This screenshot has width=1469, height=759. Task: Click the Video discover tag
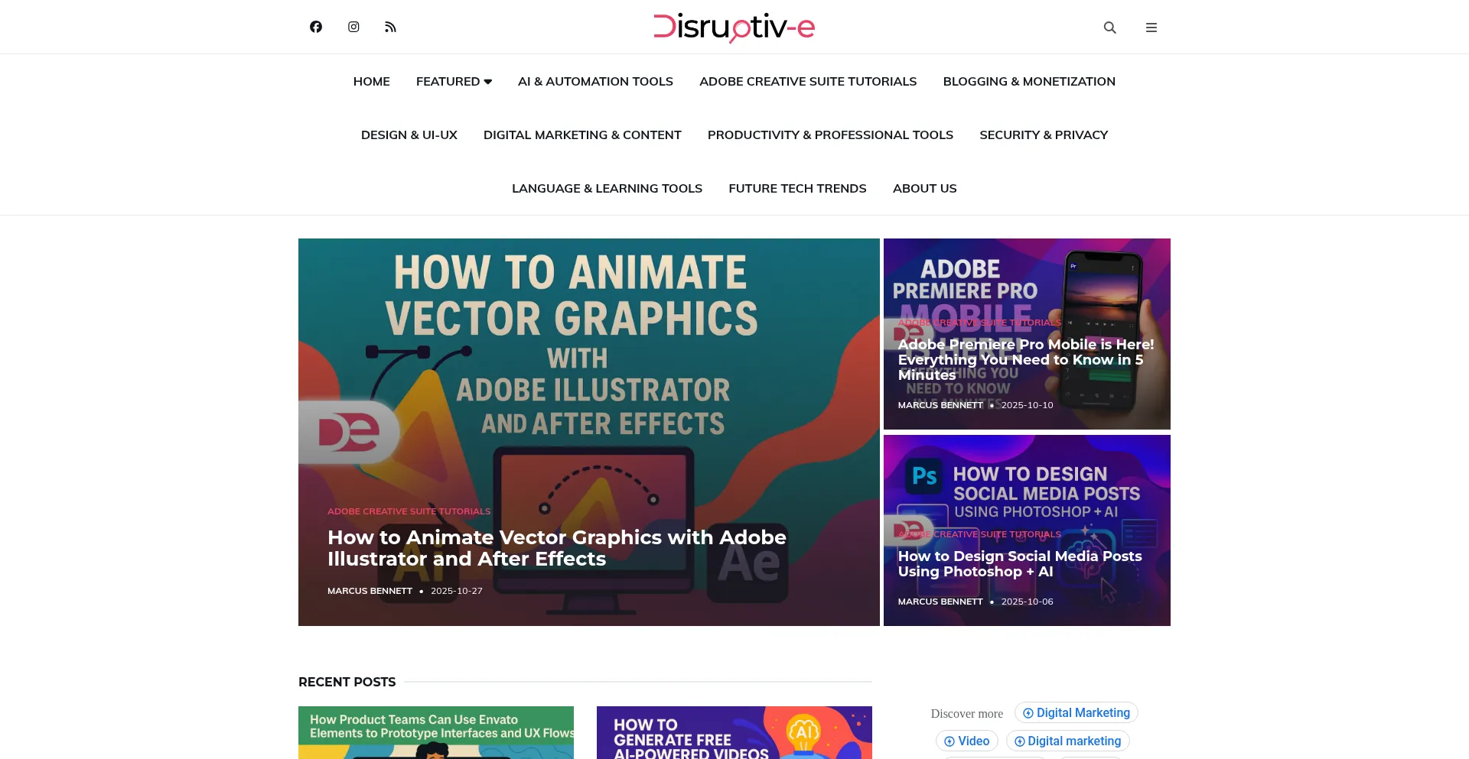tap(966, 741)
